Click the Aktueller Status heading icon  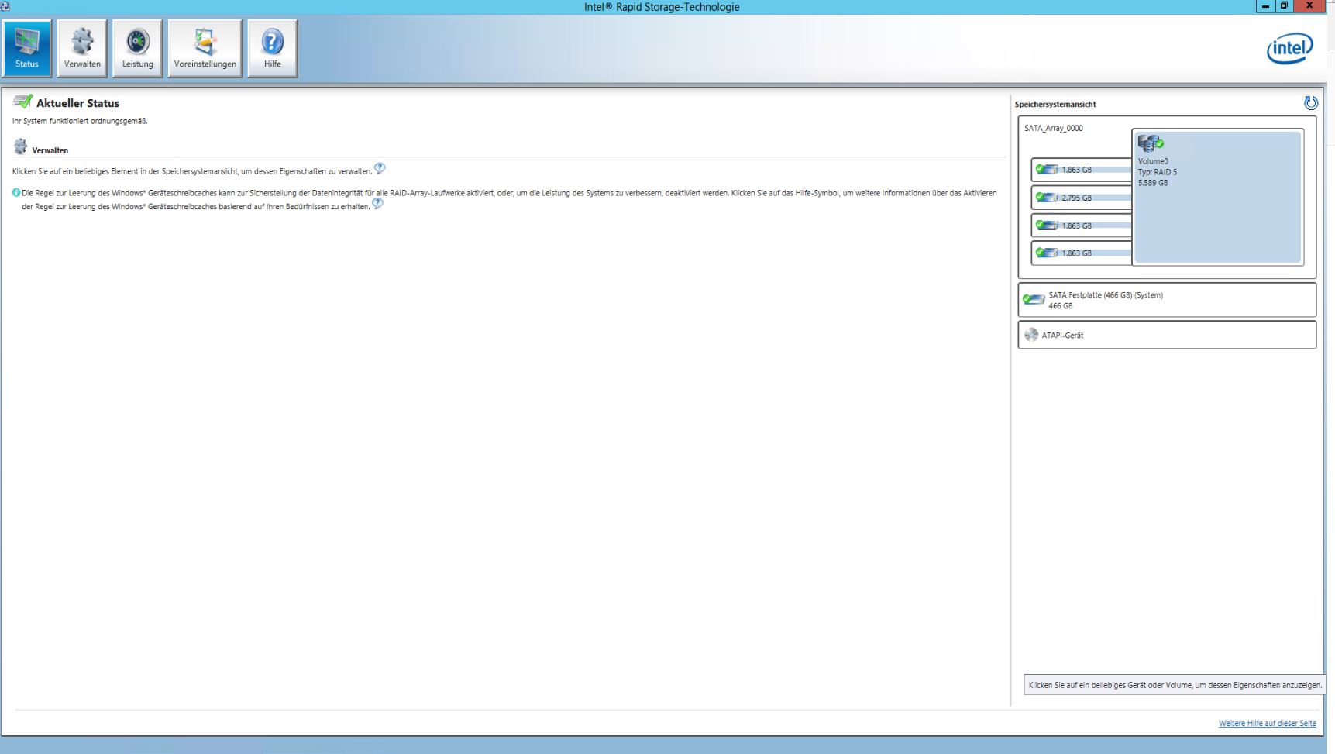tap(23, 102)
